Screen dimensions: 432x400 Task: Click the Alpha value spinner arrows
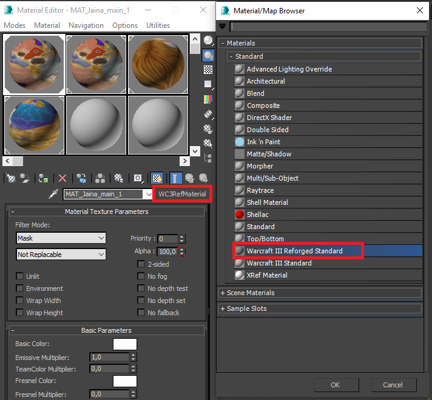(182, 252)
